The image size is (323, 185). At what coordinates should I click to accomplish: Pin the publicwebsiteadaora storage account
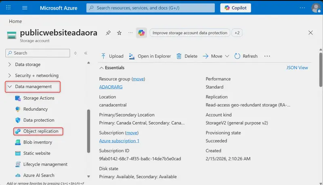108,33
